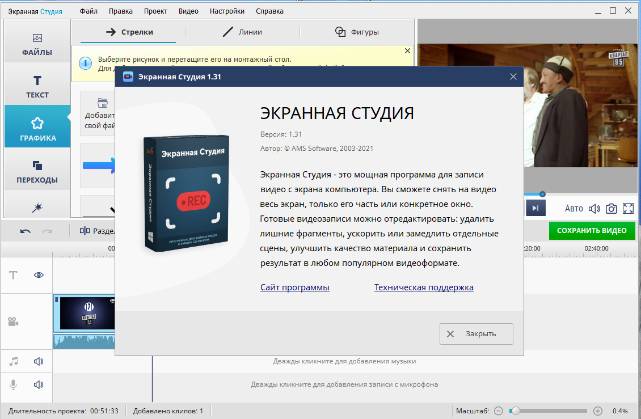The image size is (641, 419).
Task: Close the Экранная Студия 1.31 dialog with X
Action: (x=513, y=77)
